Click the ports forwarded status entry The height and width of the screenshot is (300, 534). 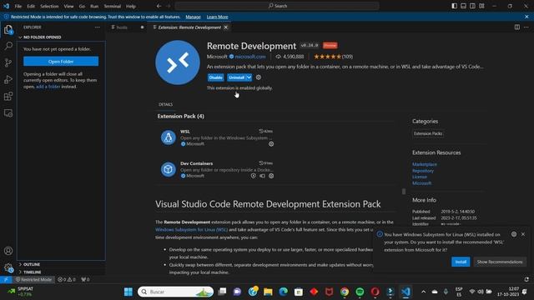tap(85, 280)
